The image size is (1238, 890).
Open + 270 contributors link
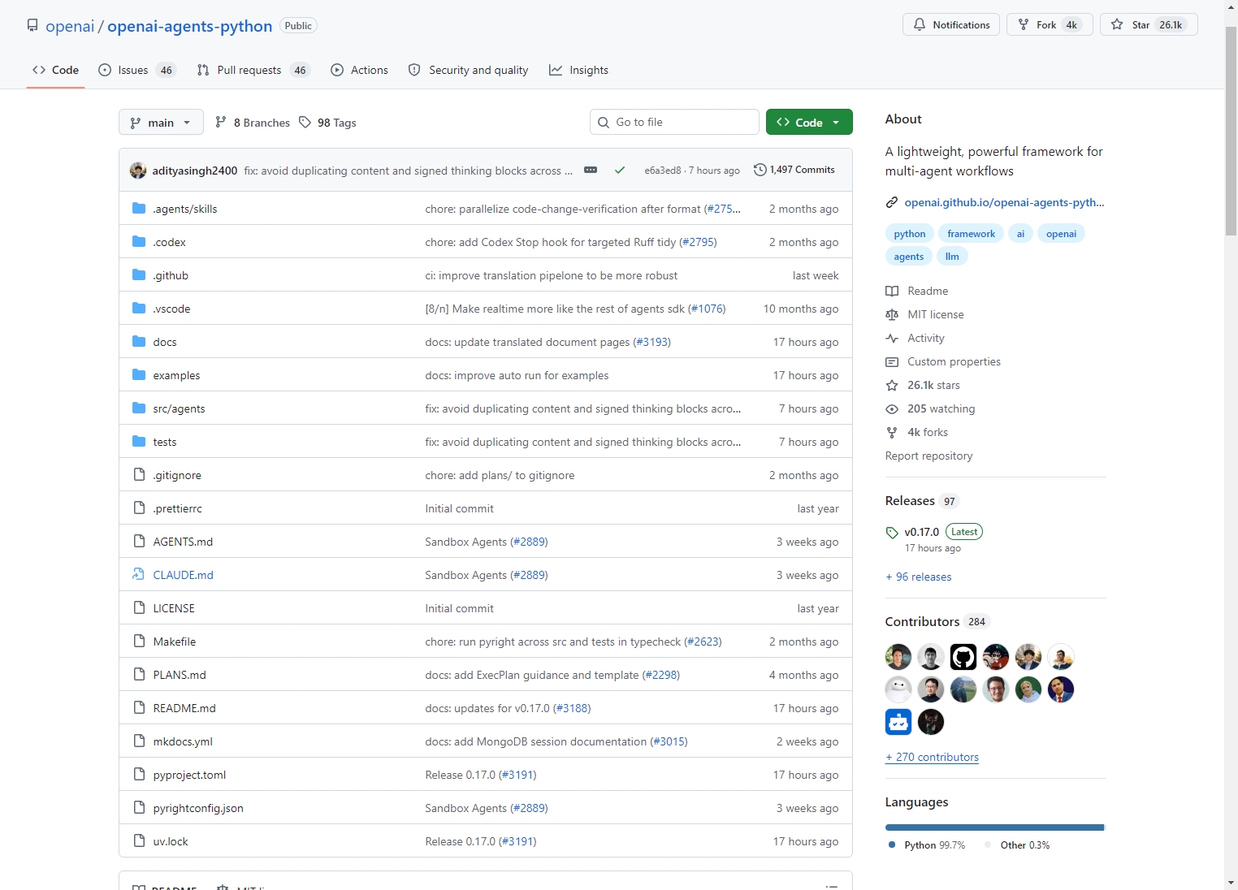(x=932, y=757)
